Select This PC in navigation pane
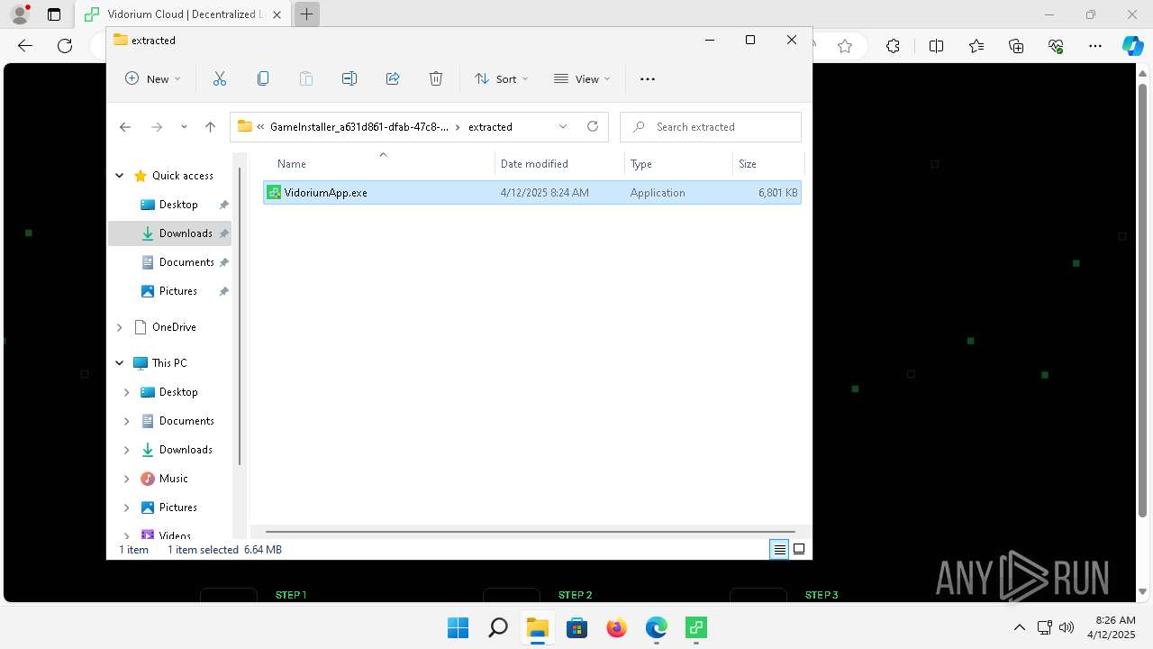 [160, 363]
